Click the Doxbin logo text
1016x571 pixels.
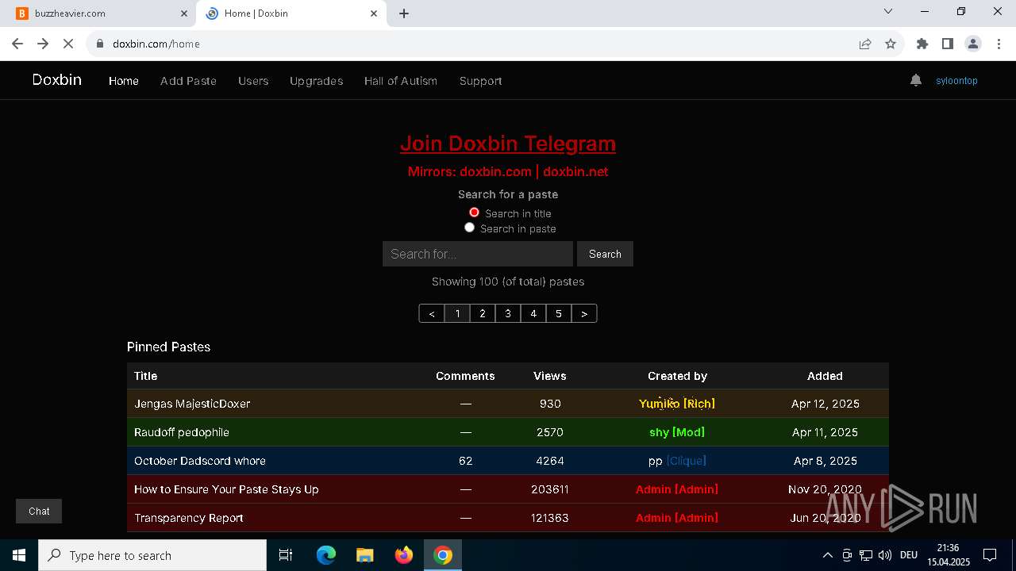click(x=57, y=79)
